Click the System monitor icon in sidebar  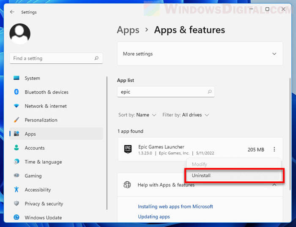pos(16,78)
